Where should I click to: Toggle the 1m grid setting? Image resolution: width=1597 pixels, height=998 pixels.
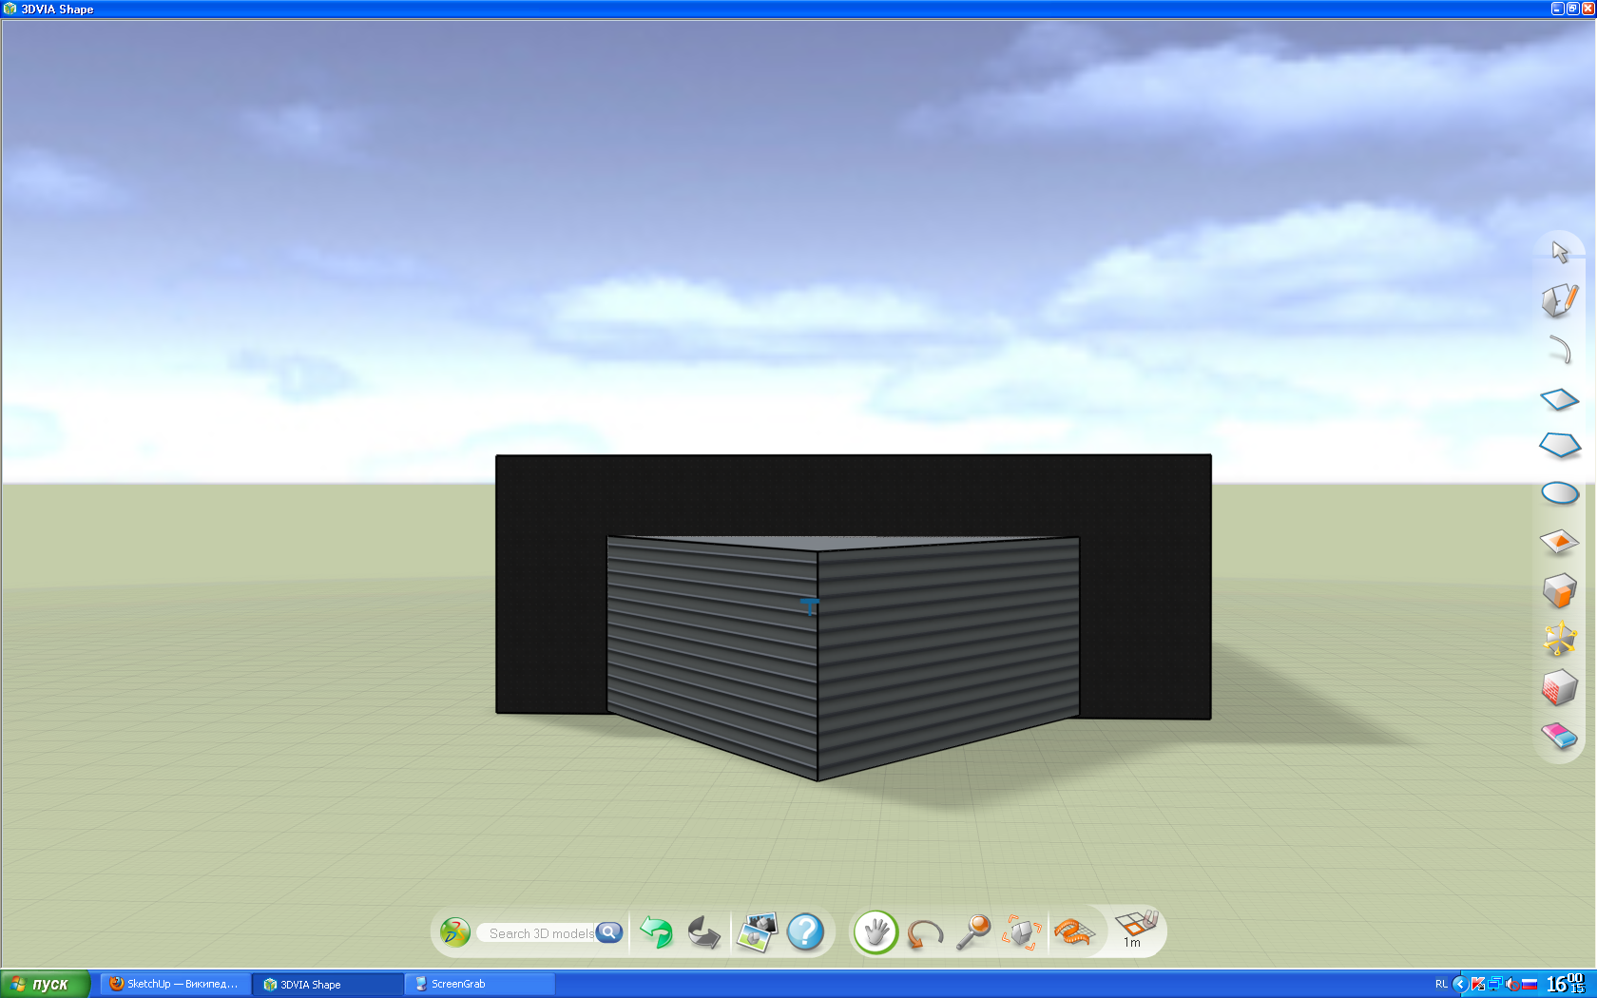click(x=1135, y=930)
